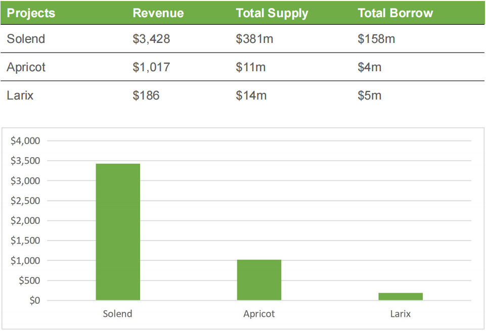Select the $186 revenue cell
The width and height of the screenshot is (486, 331).
tap(146, 96)
